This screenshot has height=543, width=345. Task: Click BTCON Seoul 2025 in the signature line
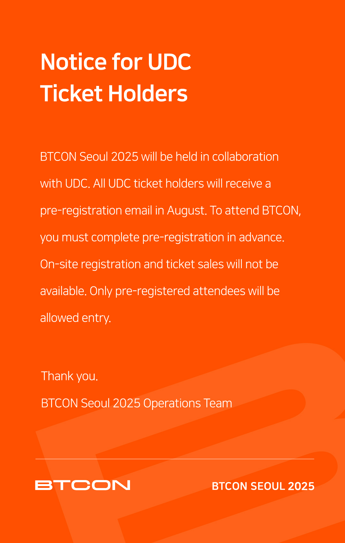click(x=91, y=403)
